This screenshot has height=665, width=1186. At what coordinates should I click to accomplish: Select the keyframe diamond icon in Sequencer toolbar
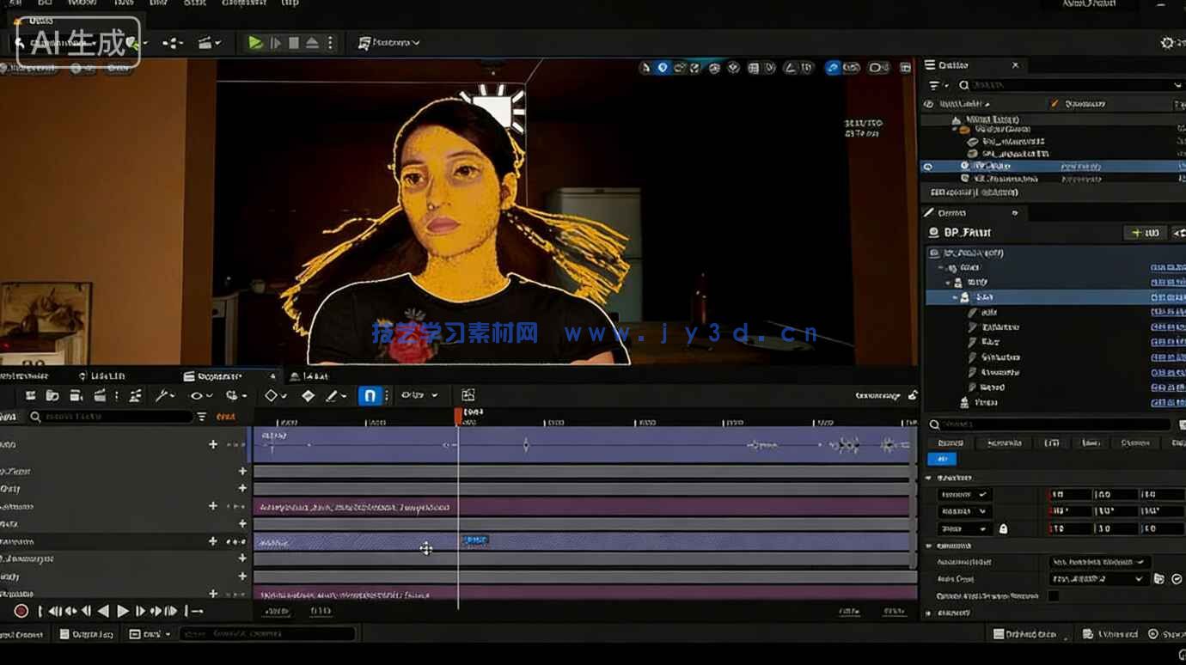click(270, 394)
